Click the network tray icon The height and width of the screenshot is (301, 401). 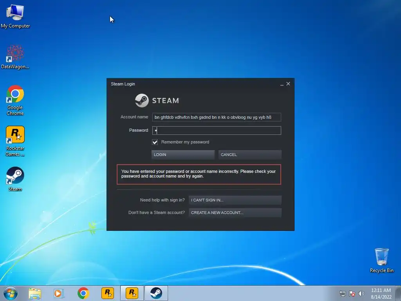(342, 294)
